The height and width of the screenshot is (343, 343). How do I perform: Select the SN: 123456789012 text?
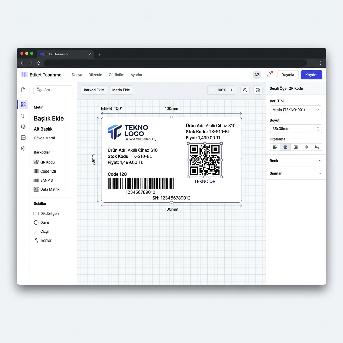pyautogui.click(x=171, y=198)
